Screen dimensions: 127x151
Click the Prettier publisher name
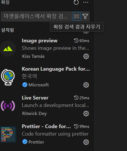click(36, 142)
